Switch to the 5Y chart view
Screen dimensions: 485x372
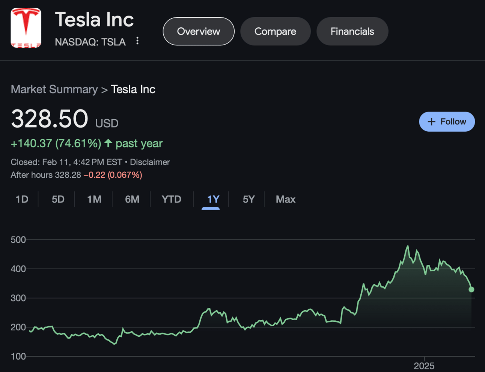pos(249,199)
